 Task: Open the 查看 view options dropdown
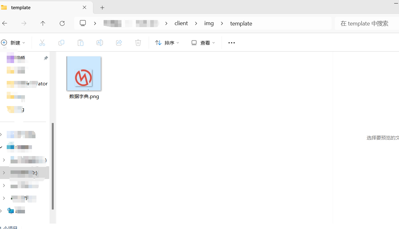tap(203, 43)
